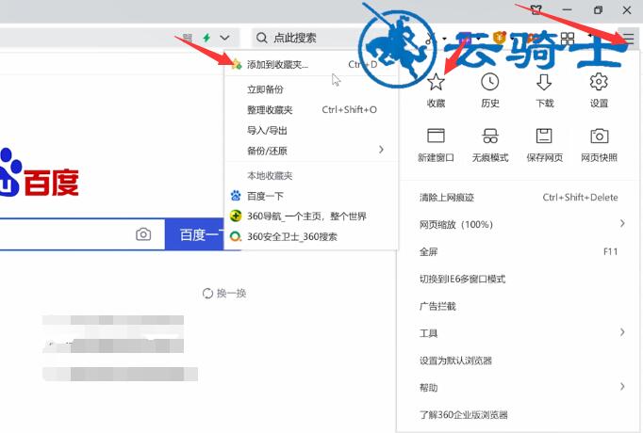The width and height of the screenshot is (643, 433).
Task: Take a 网页快照 page snapshot
Action: (x=599, y=136)
